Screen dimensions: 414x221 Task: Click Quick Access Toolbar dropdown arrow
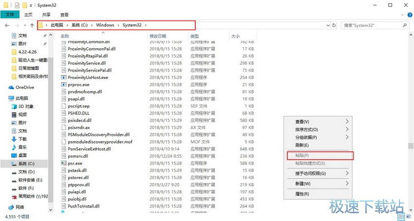pyautogui.click(x=31, y=5)
